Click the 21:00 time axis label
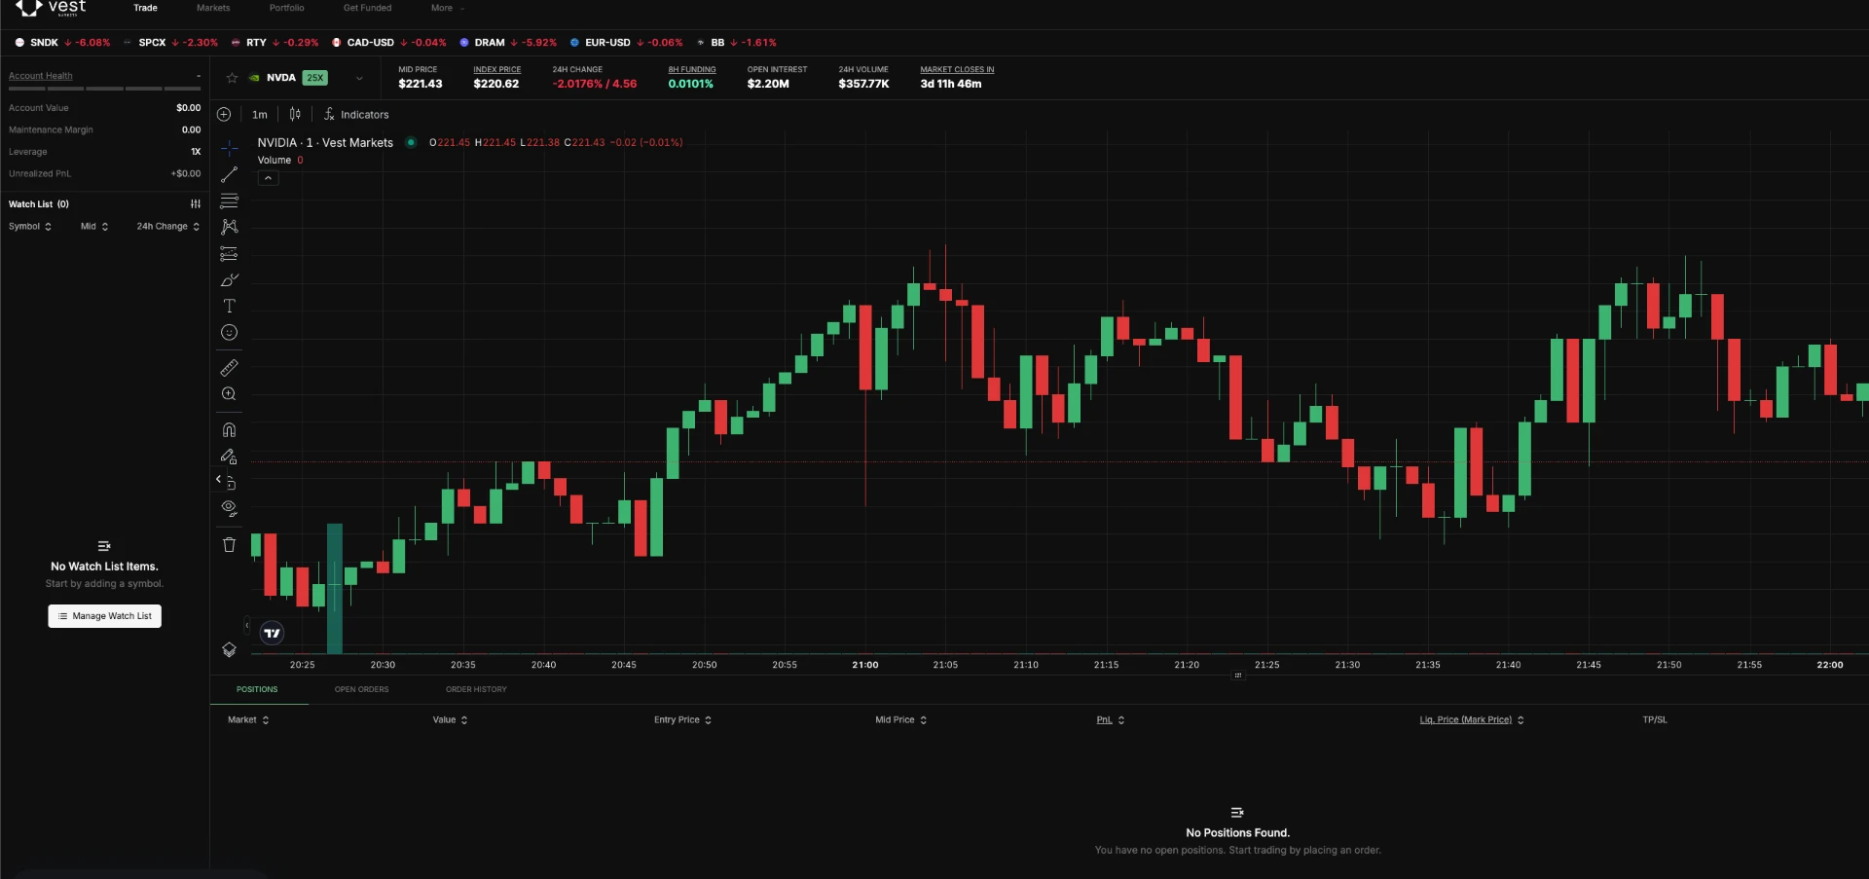This screenshot has width=1869, height=879. point(865,665)
